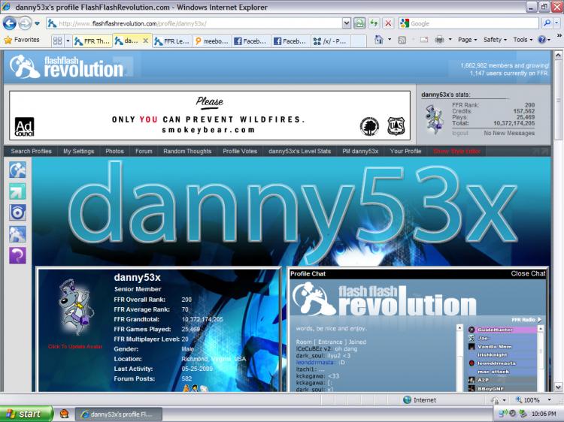This screenshot has width=564, height=422.
Task: Open 'No New Messages' link
Action: (x=509, y=133)
